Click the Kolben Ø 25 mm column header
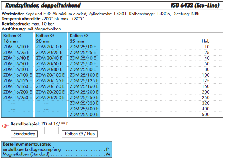The image size is (226, 160). [83, 38]
